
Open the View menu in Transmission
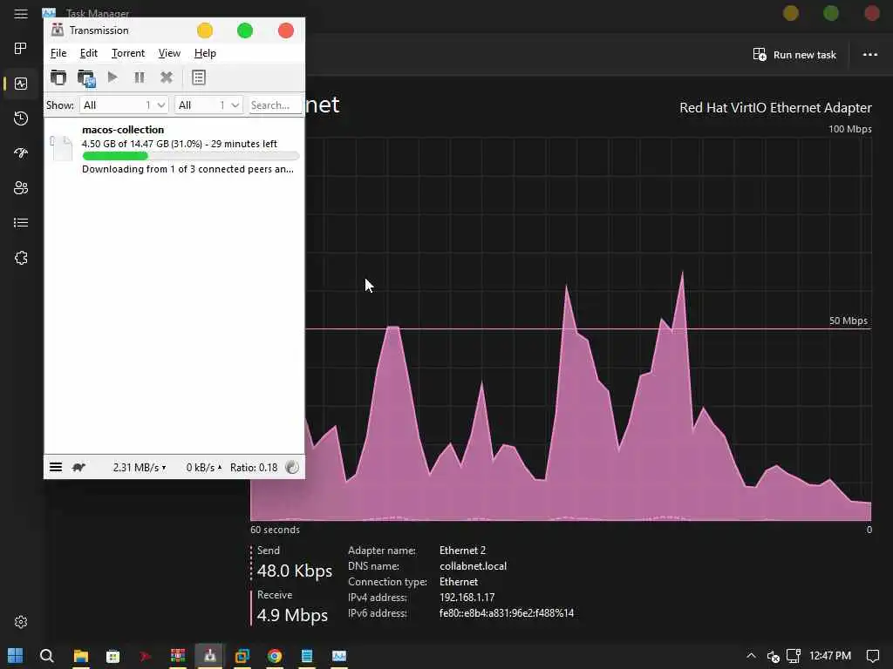pos(169,53)
